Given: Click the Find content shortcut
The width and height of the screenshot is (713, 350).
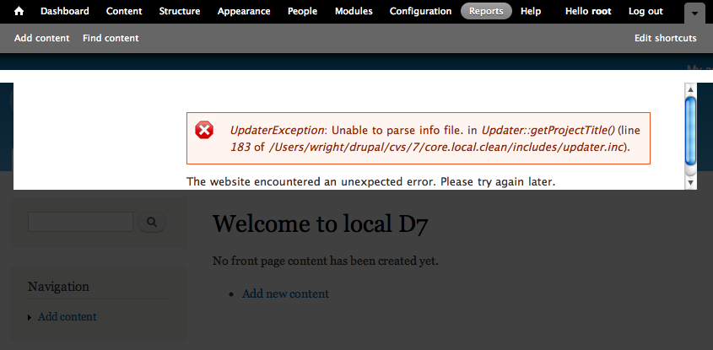Looking at the screenshot, I should tap(111, 38).
